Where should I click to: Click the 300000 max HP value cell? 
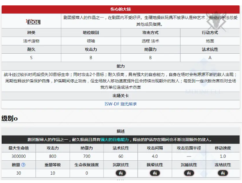[19, 156]
